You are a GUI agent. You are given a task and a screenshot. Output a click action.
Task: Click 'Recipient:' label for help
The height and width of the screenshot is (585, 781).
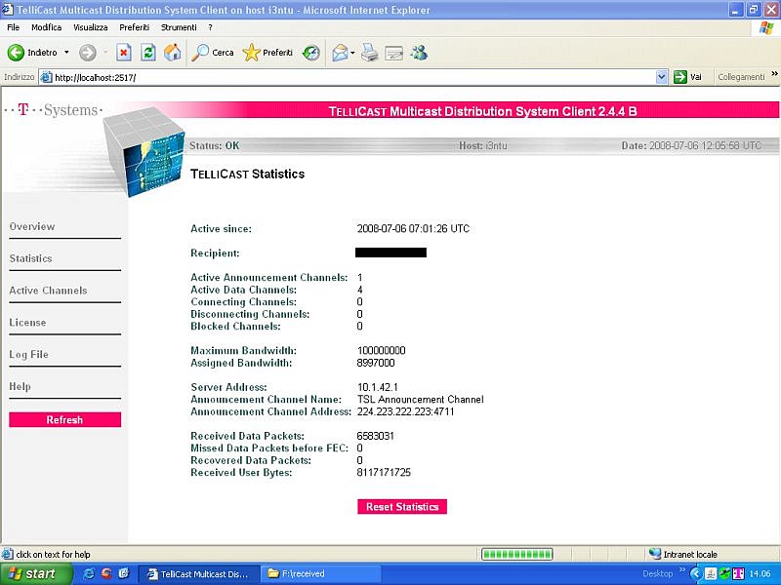(x=215, y=253)
